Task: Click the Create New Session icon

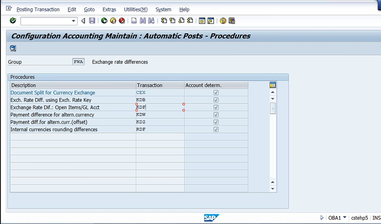Action: [x=202, y=21]
